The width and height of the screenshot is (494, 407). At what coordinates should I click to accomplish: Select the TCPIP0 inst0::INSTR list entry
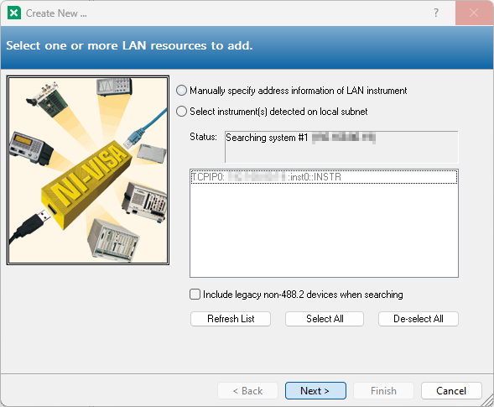[324, 177]
